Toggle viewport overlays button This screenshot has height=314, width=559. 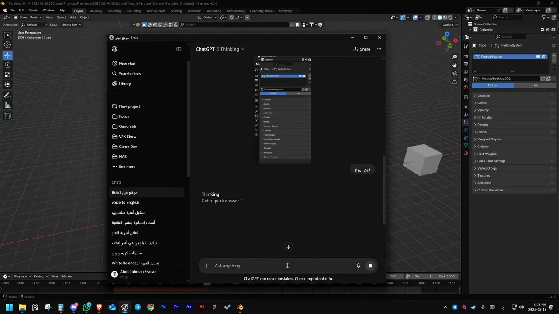[x=415, y=17]
